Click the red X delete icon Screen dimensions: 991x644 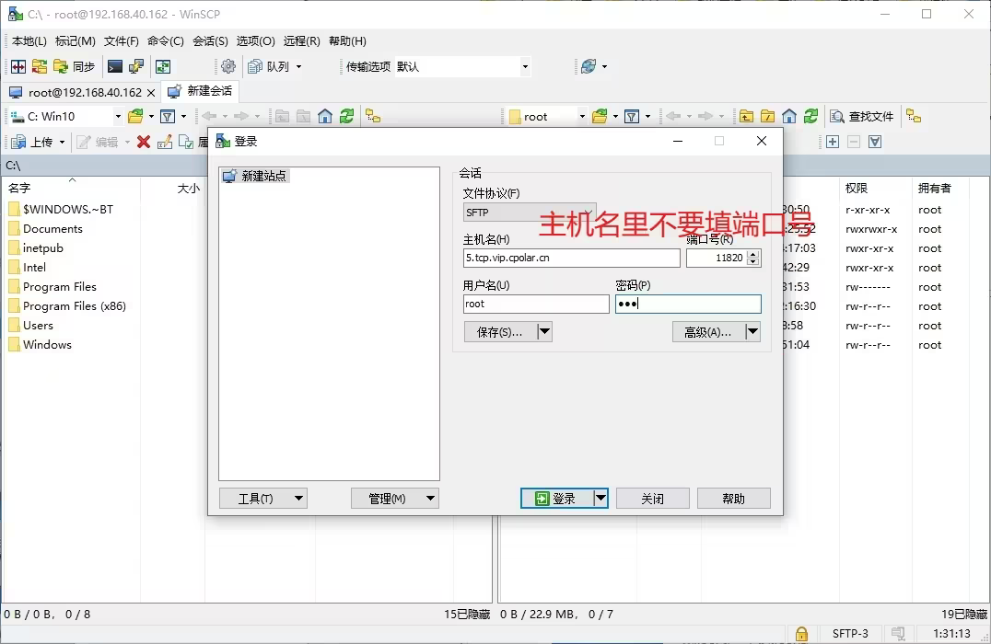pos(144,142)
